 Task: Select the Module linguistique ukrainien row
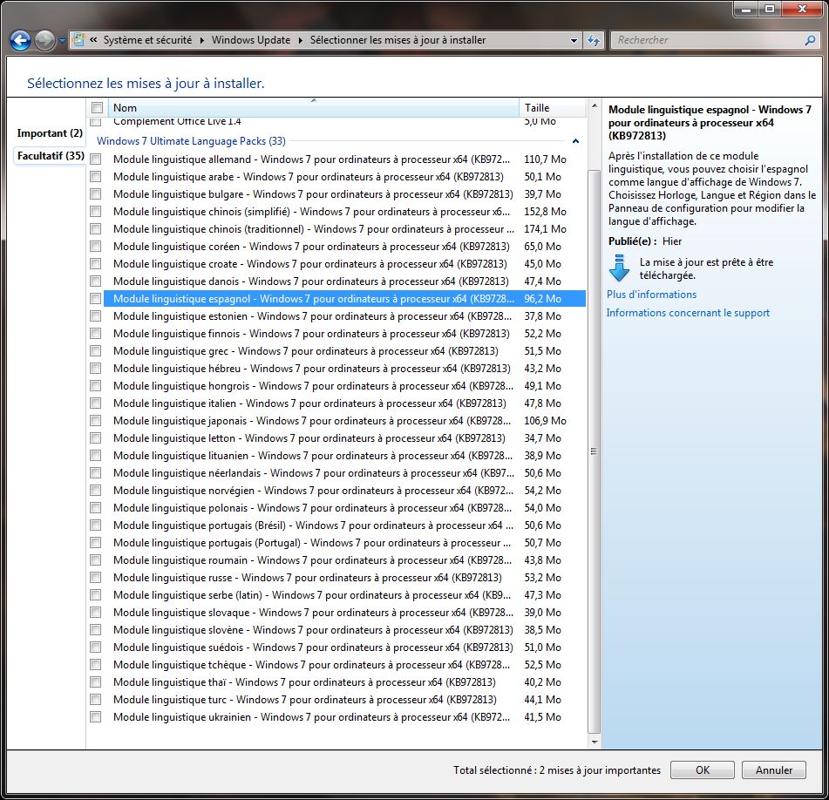(x=344, y=717)
